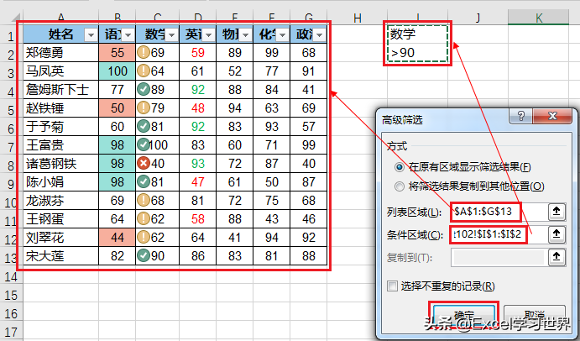The width and height of the screenshot is (580, 341).
Task: Select the criteria cell containing >90
Action: [x=418, y=53]
